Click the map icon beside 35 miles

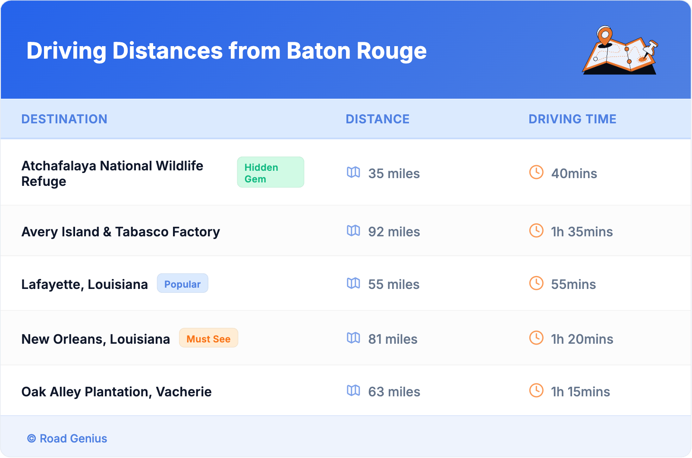point(353,173)
